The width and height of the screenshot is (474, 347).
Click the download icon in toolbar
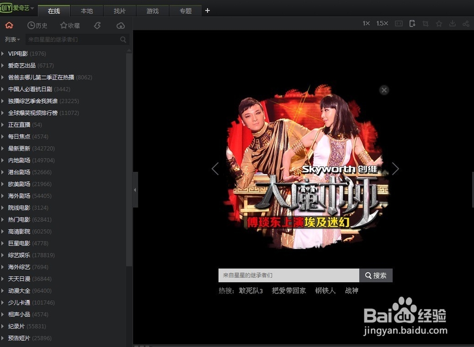453,24
